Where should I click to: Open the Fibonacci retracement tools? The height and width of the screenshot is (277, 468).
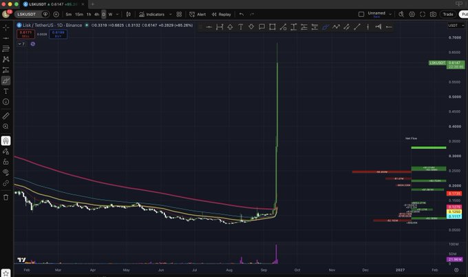click(x=6, y=49)
